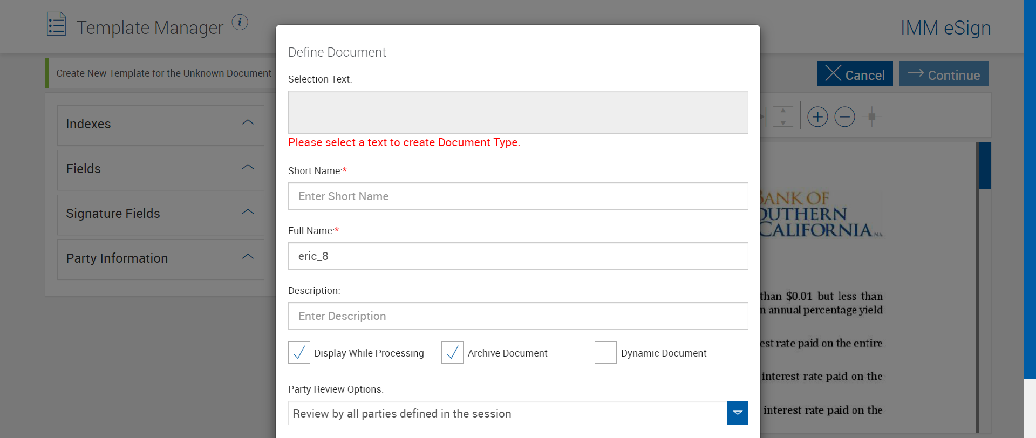Click the arrow icon on Continue
Image resolution: width=1036 pixels, height=438 pixels.
click(x=915, y=73)
